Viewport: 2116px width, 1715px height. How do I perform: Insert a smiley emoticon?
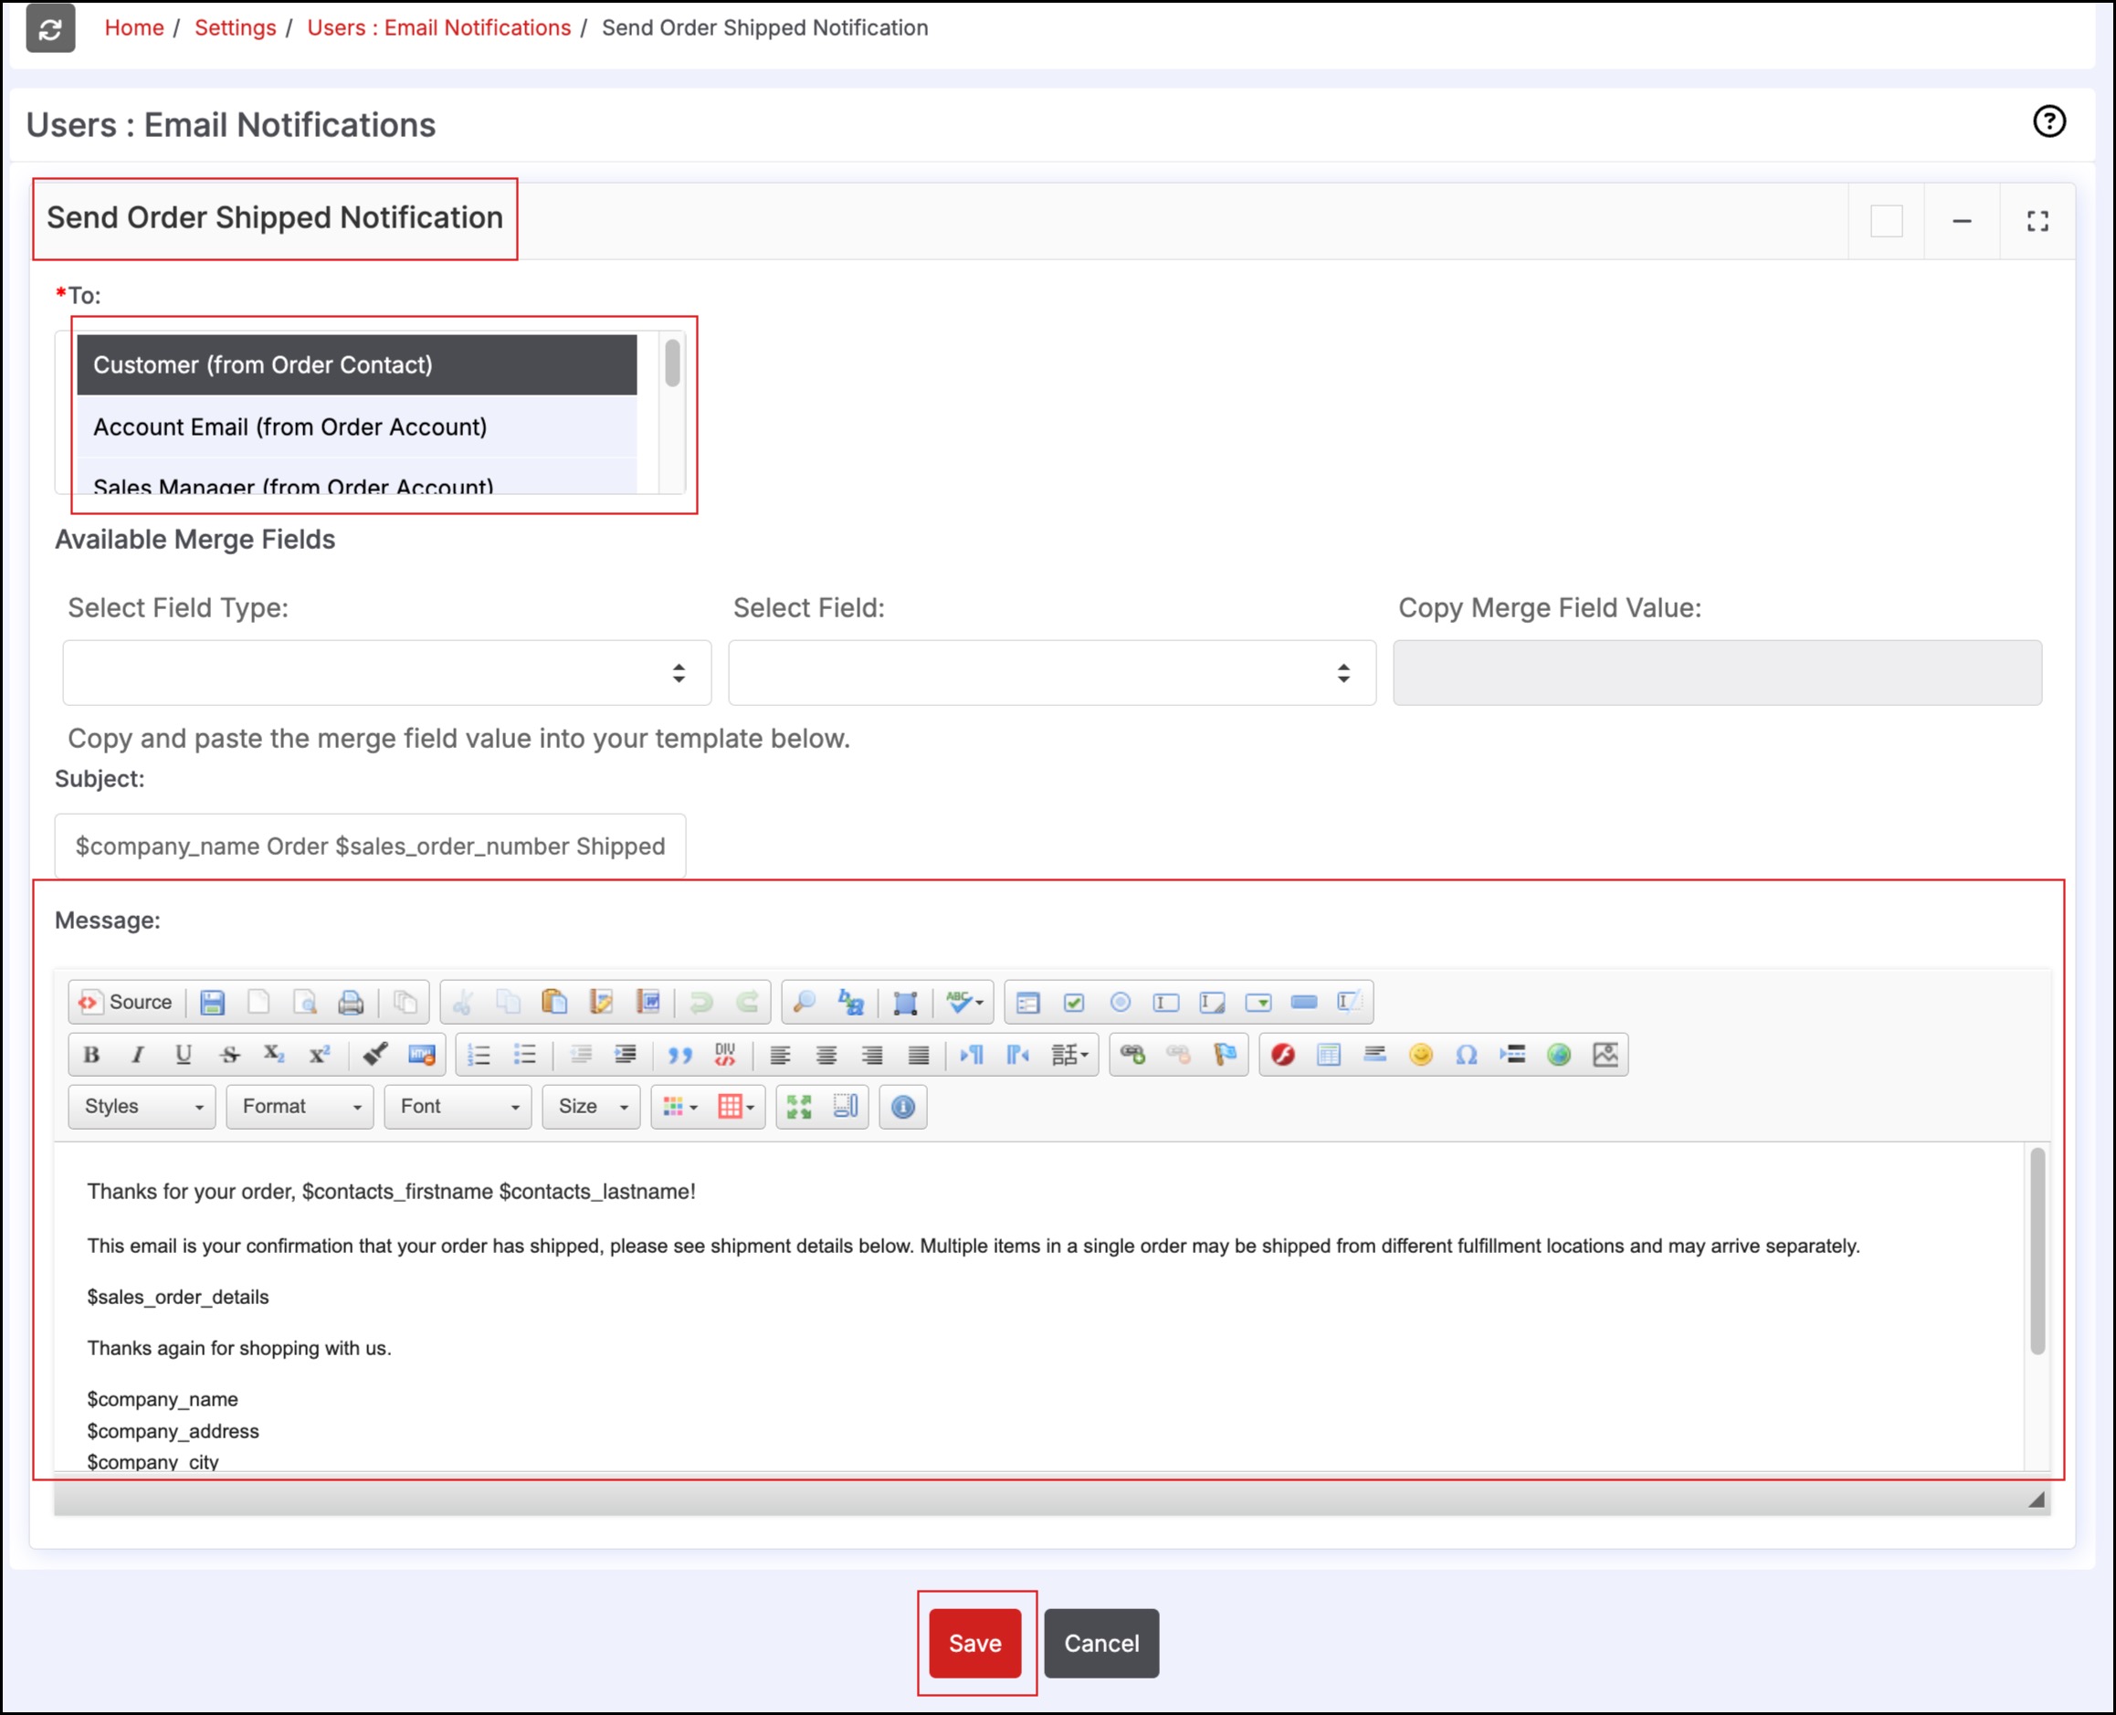click(x=1420, y=1054)
